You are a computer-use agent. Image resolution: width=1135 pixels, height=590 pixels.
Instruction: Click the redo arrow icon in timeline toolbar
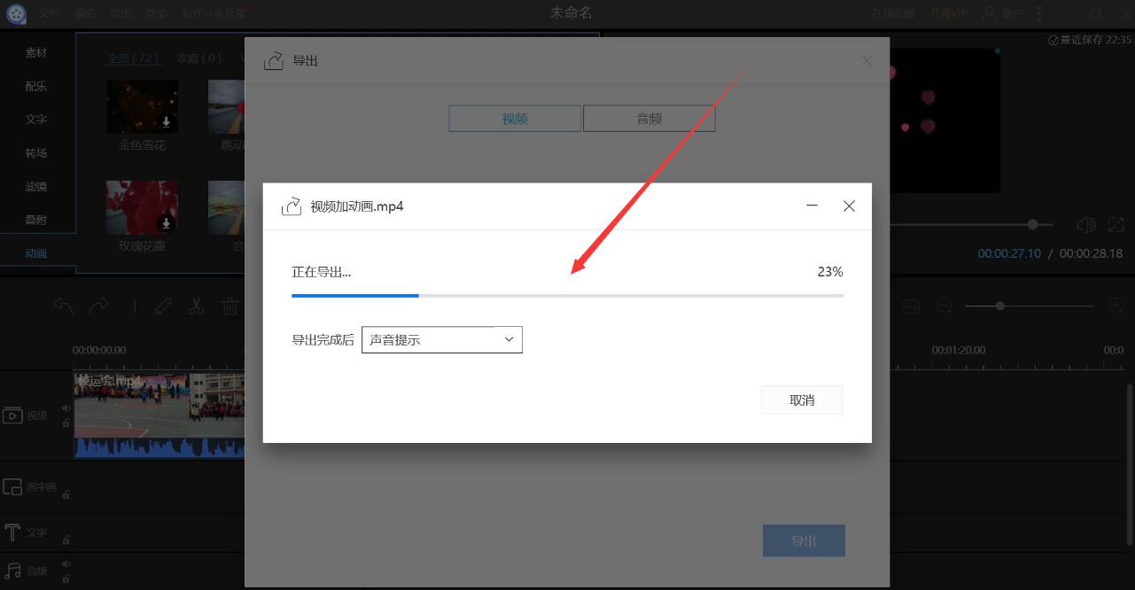pyautogui.click(x=98, y=306)
